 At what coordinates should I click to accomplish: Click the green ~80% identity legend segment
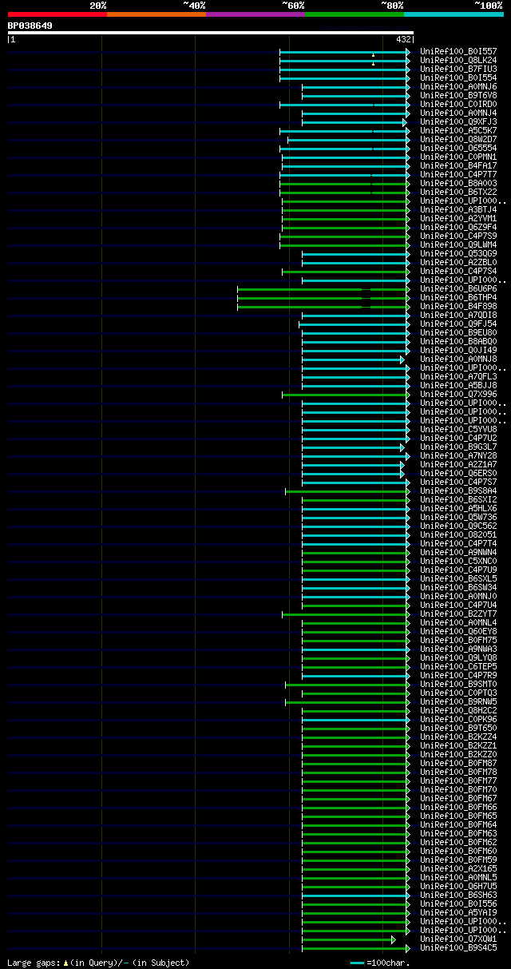pyautogui.click(x=355, y=14)
